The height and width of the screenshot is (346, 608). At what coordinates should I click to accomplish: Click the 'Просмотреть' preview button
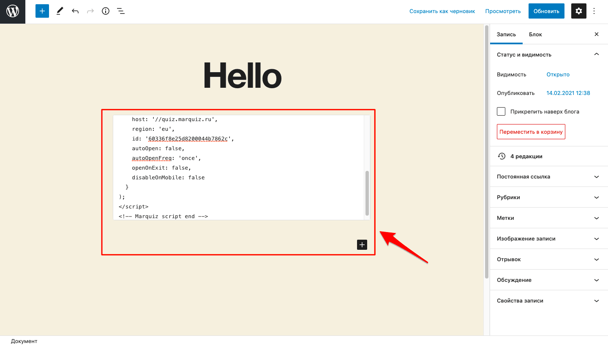(503, 11)
